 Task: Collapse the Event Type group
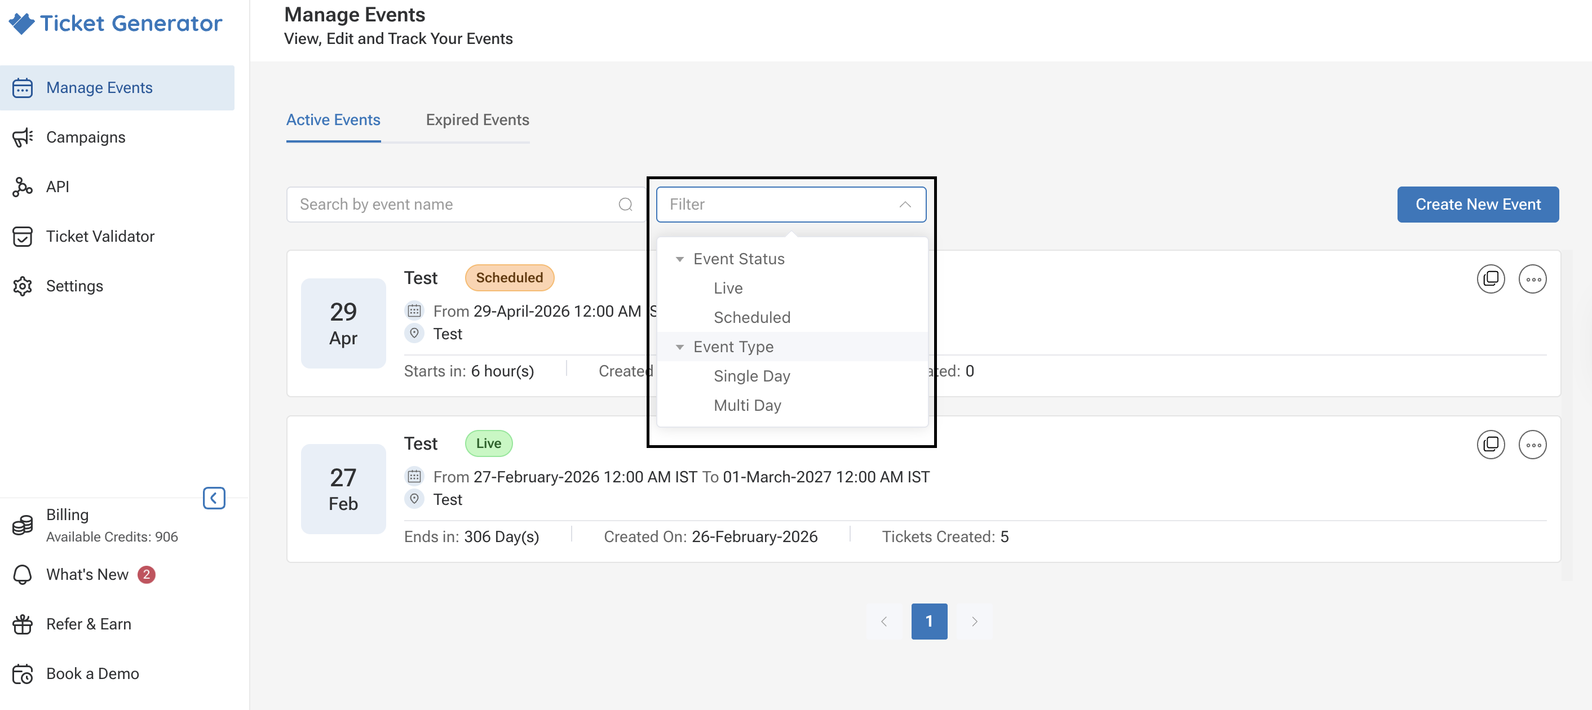679,347
